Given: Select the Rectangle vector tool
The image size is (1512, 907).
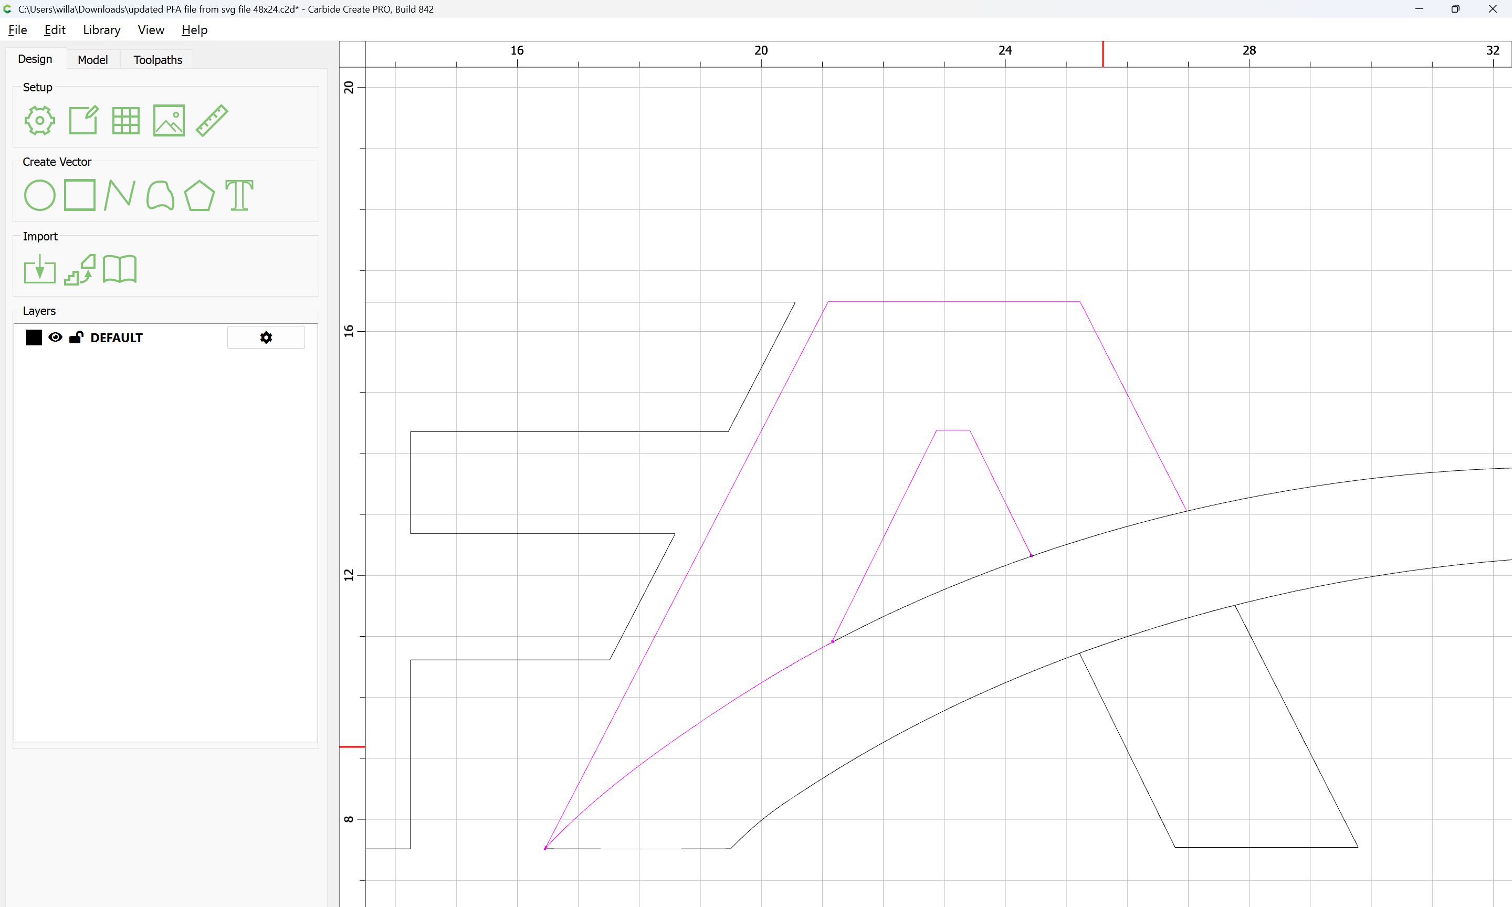Looking at the screenshot, I should pos(80,196).
